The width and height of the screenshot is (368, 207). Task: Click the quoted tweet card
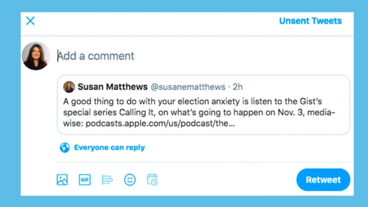pos(203,105)
